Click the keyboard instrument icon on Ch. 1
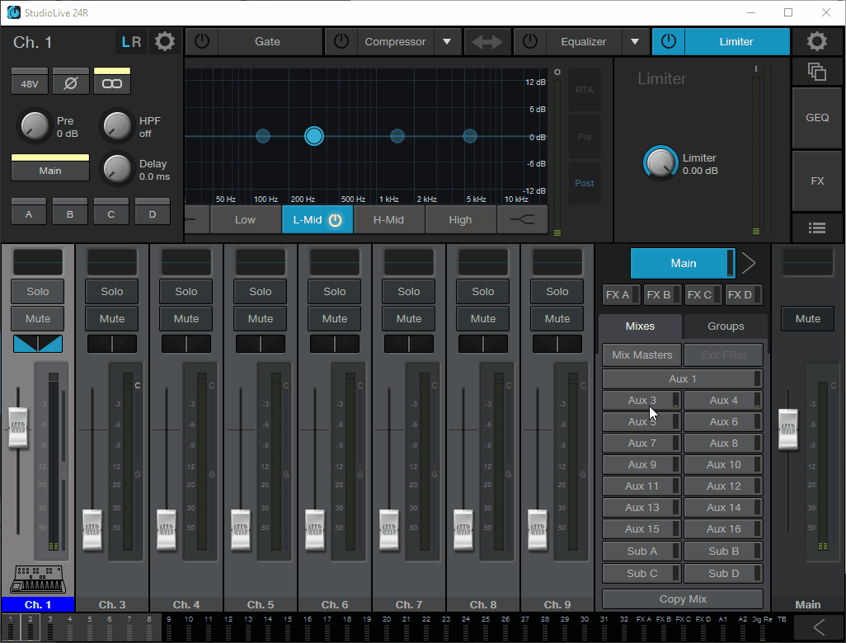 (37, 579)
